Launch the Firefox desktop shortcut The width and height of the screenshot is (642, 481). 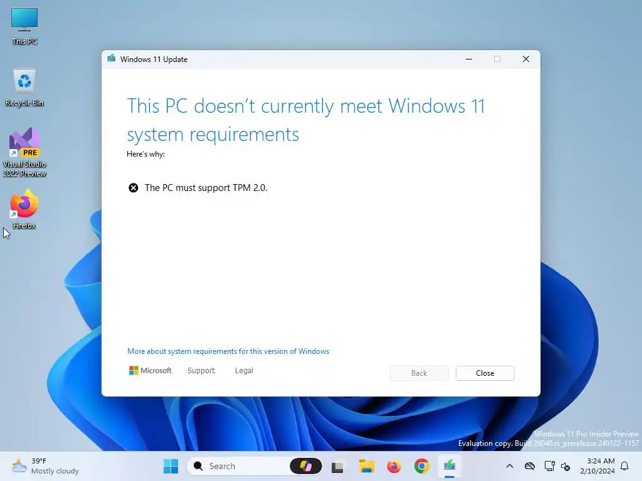click(24, 209)
